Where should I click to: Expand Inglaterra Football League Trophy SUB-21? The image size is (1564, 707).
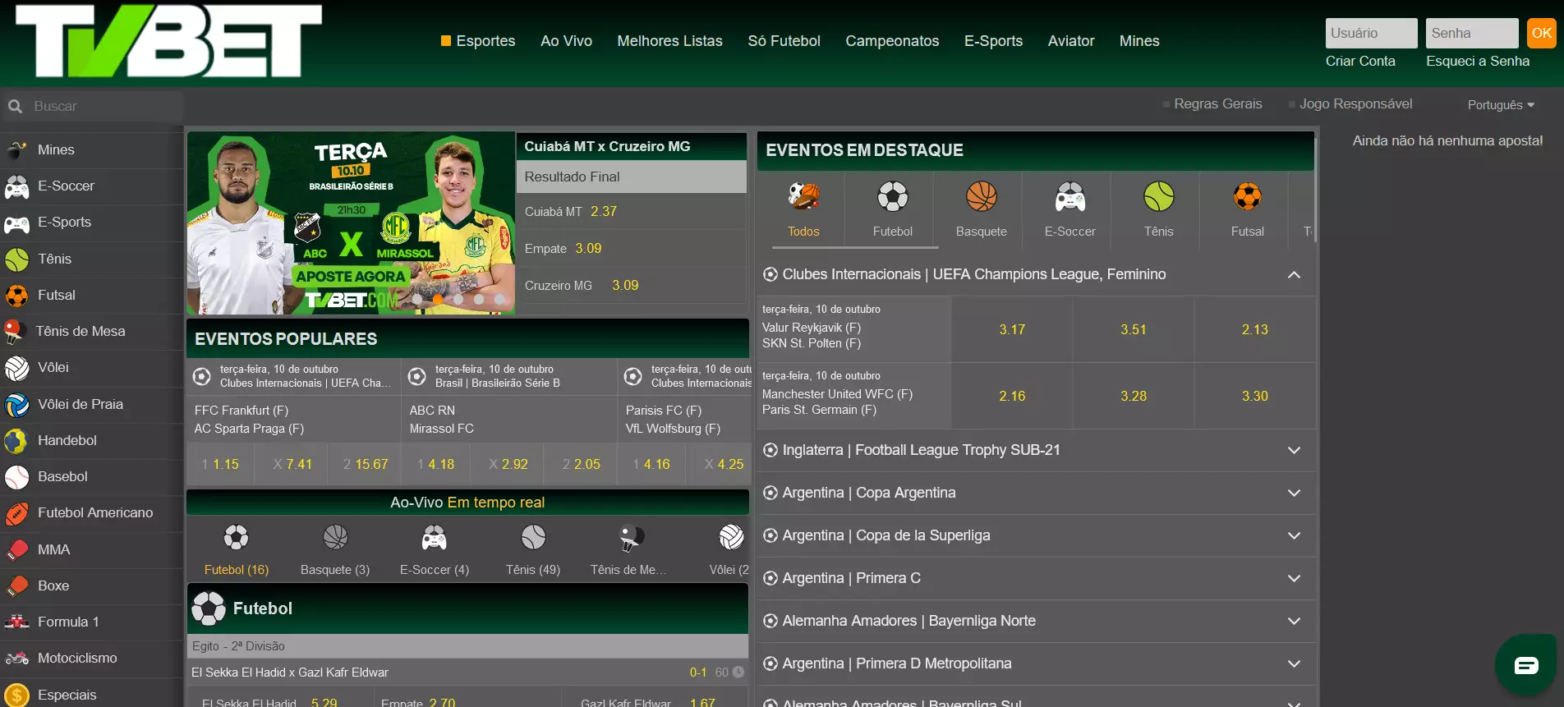tap(1295, 451)
